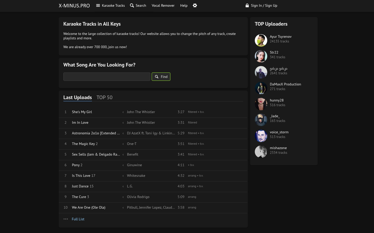Open mishazone's avatar

pyautogui.click(x=261, y=152)
